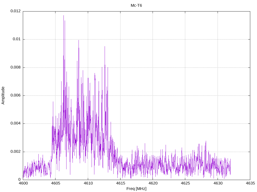Screen dimensions: 257x192
Task: Click the 0.006 y-axis tick label
Action: (16, 95)
